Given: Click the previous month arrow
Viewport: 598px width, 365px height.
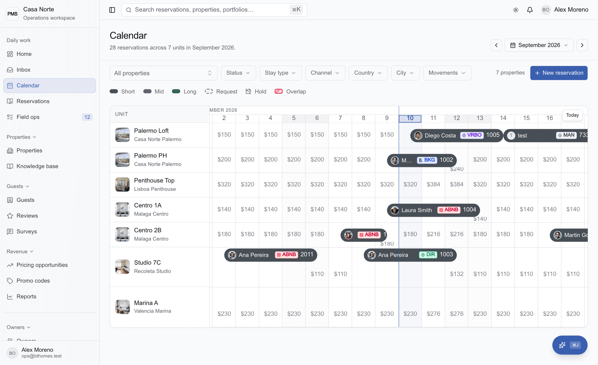Looking at the screenshot, I should 496,45.
